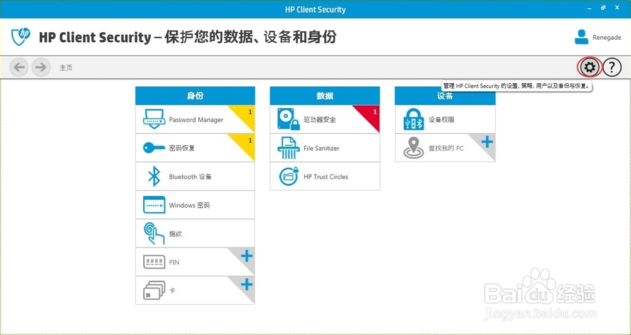Click the Windows 密码 icon
This screenshot has height=335, width=631.
(x=154, y=205)
